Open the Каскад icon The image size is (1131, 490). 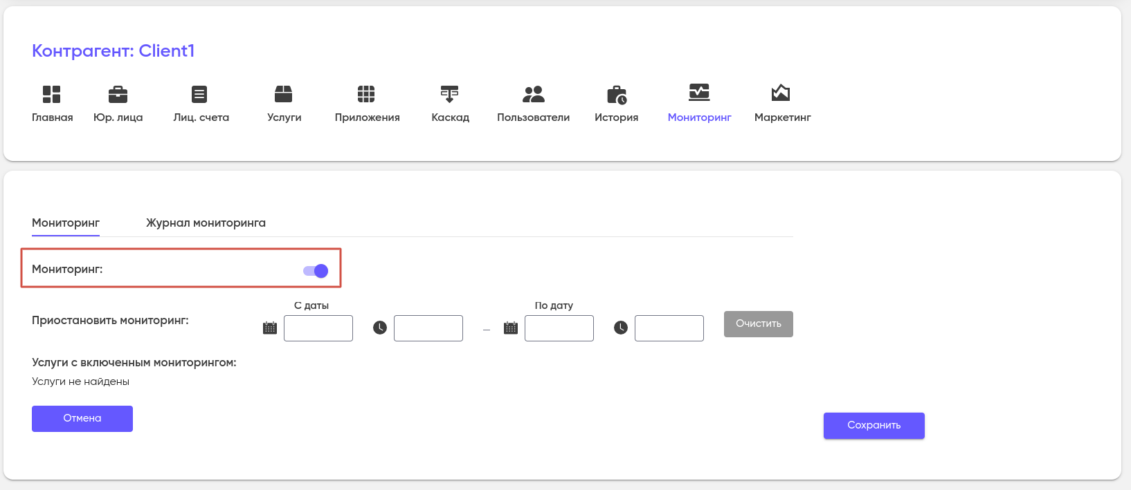449,94
